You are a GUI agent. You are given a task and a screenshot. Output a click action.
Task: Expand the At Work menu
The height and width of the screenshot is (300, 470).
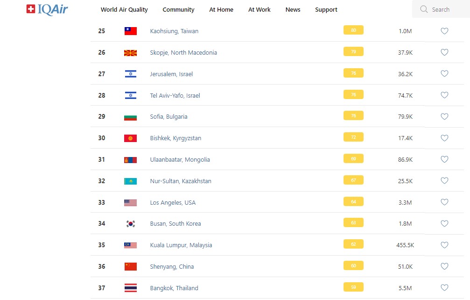259,10
